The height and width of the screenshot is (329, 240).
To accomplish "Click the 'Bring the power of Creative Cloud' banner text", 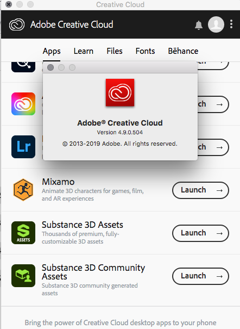I will click(121, 322).
